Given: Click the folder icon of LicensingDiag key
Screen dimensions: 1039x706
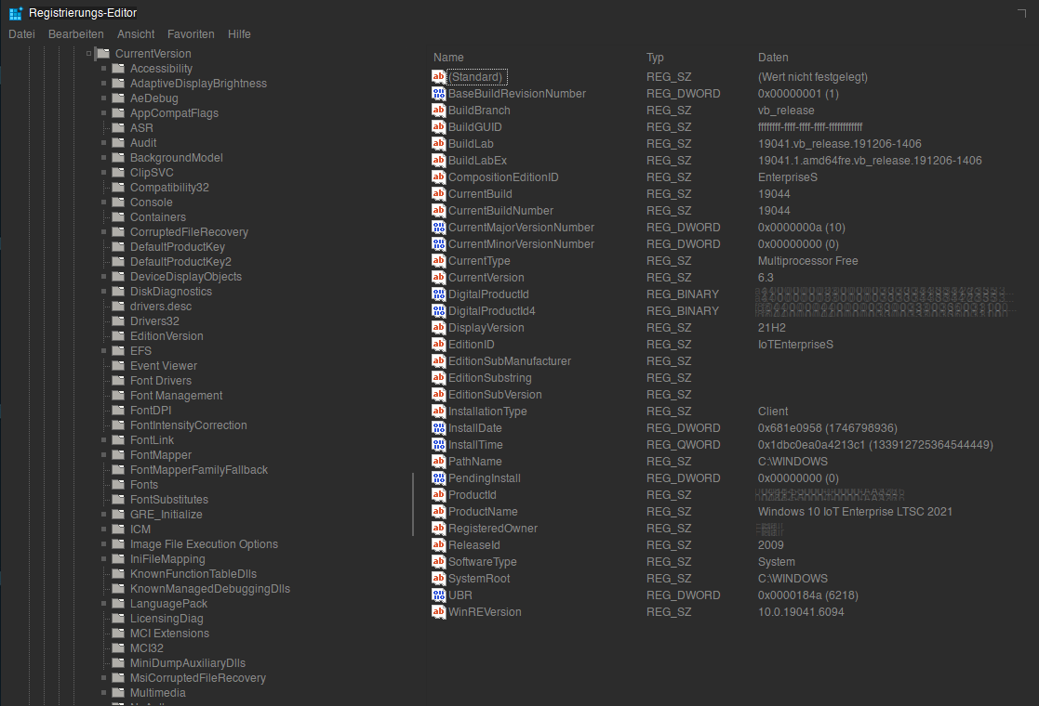Looking at the screenshot, I should pyautogui.click(x=119, y=618).
